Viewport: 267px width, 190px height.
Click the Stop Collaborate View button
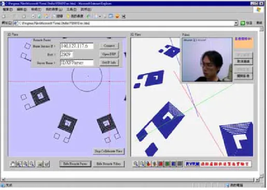tap(108, 151)
